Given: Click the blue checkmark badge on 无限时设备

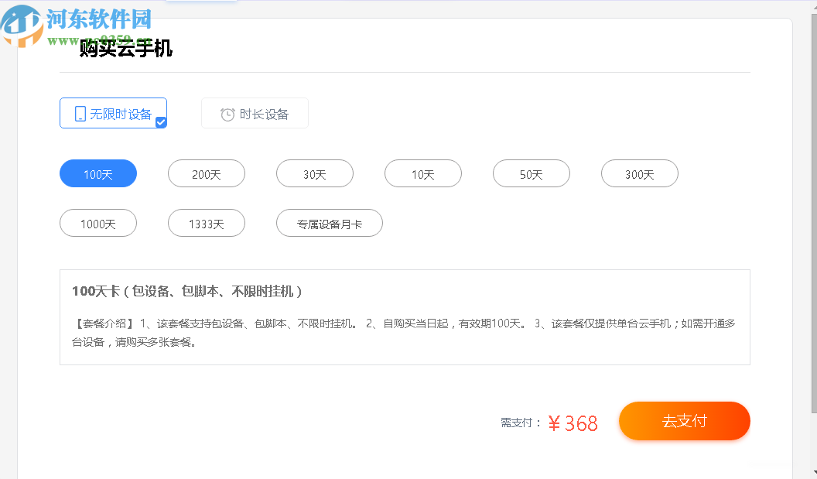Looking at the screenshot, I should click(x=161, y=122).
